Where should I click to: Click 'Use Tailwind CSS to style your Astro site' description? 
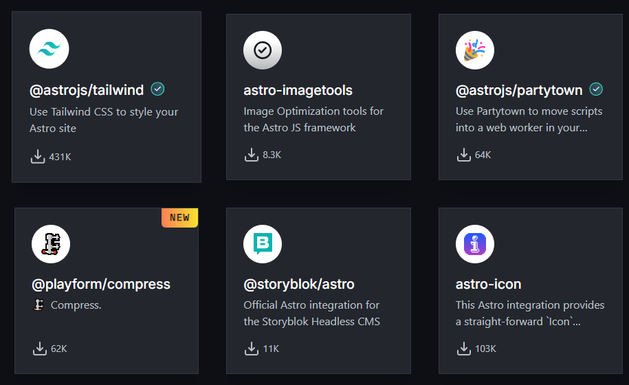click(x=104, y=120)
